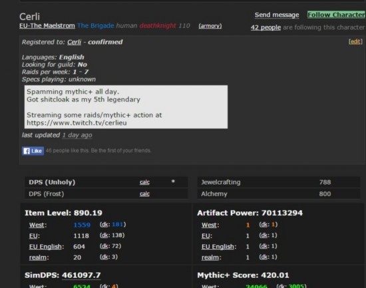View the 42 people following link
366x288 pixels.
pos(266,27)
